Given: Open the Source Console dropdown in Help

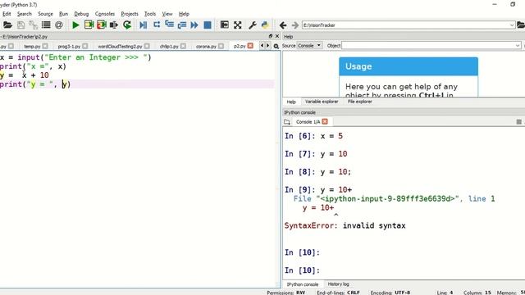Looking at the screenshot, I should pyautogui.click(x=309, y=46).
